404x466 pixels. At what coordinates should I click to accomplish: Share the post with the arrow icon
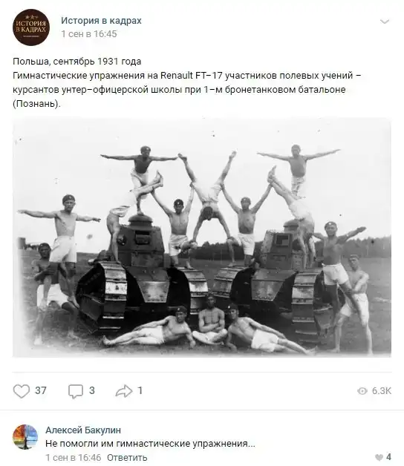click(124, 391)
